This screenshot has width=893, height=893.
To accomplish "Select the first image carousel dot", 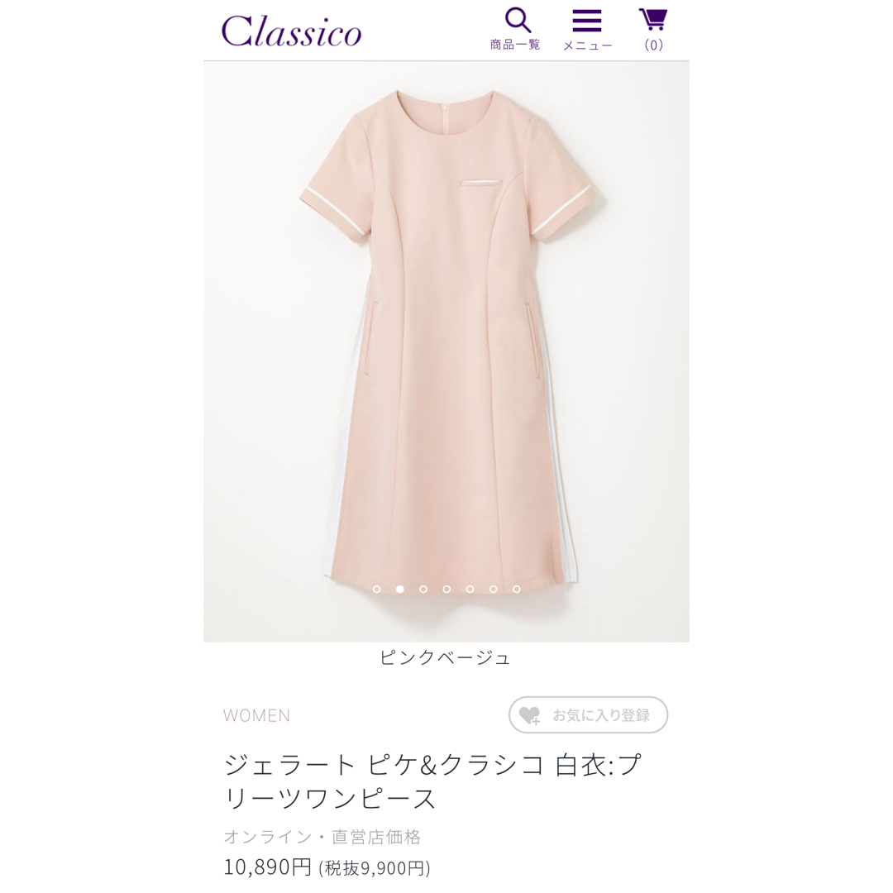I will [x=376, y=589].
